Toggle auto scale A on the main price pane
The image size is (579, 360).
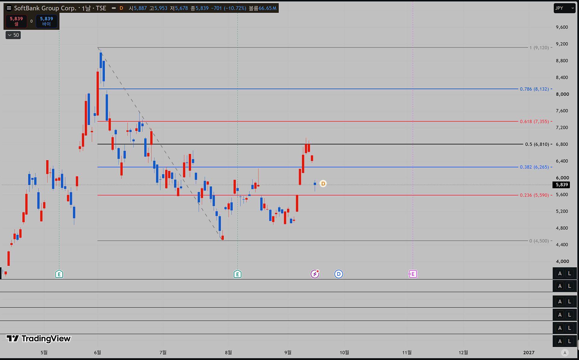(560, 273)
